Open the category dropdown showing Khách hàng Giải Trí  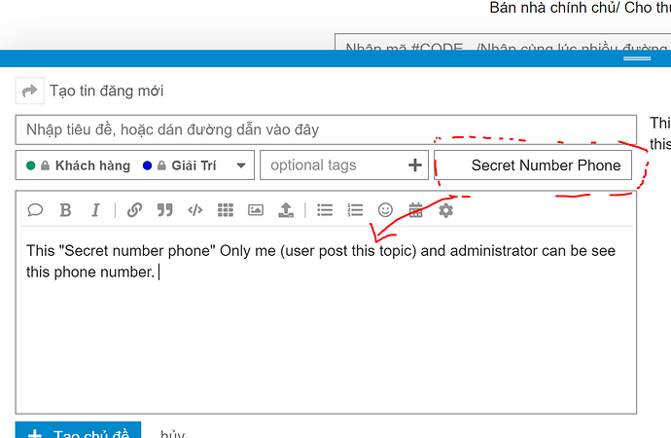coord(135,165)
